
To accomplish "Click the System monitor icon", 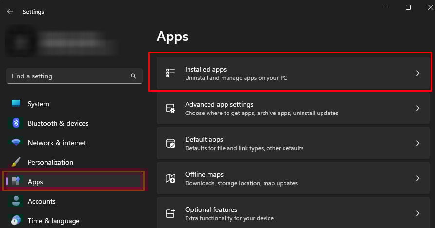I will (16, 104).
